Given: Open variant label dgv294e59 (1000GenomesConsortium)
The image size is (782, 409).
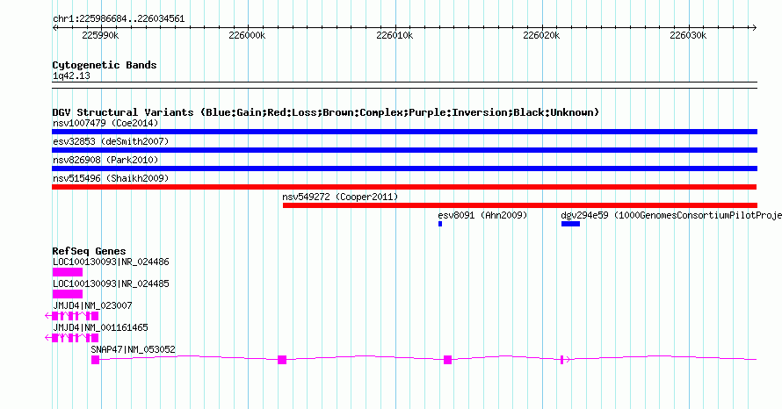Looking at the screenshot, I should coord(671,215).
